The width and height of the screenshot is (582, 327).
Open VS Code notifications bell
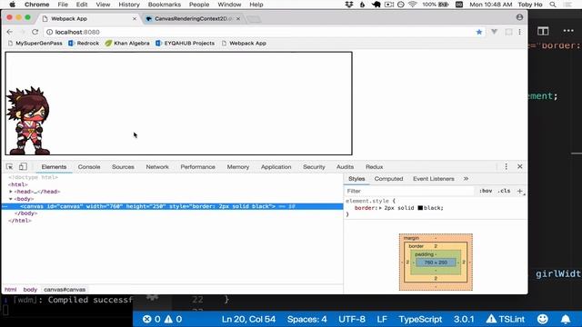coord(566,319)
